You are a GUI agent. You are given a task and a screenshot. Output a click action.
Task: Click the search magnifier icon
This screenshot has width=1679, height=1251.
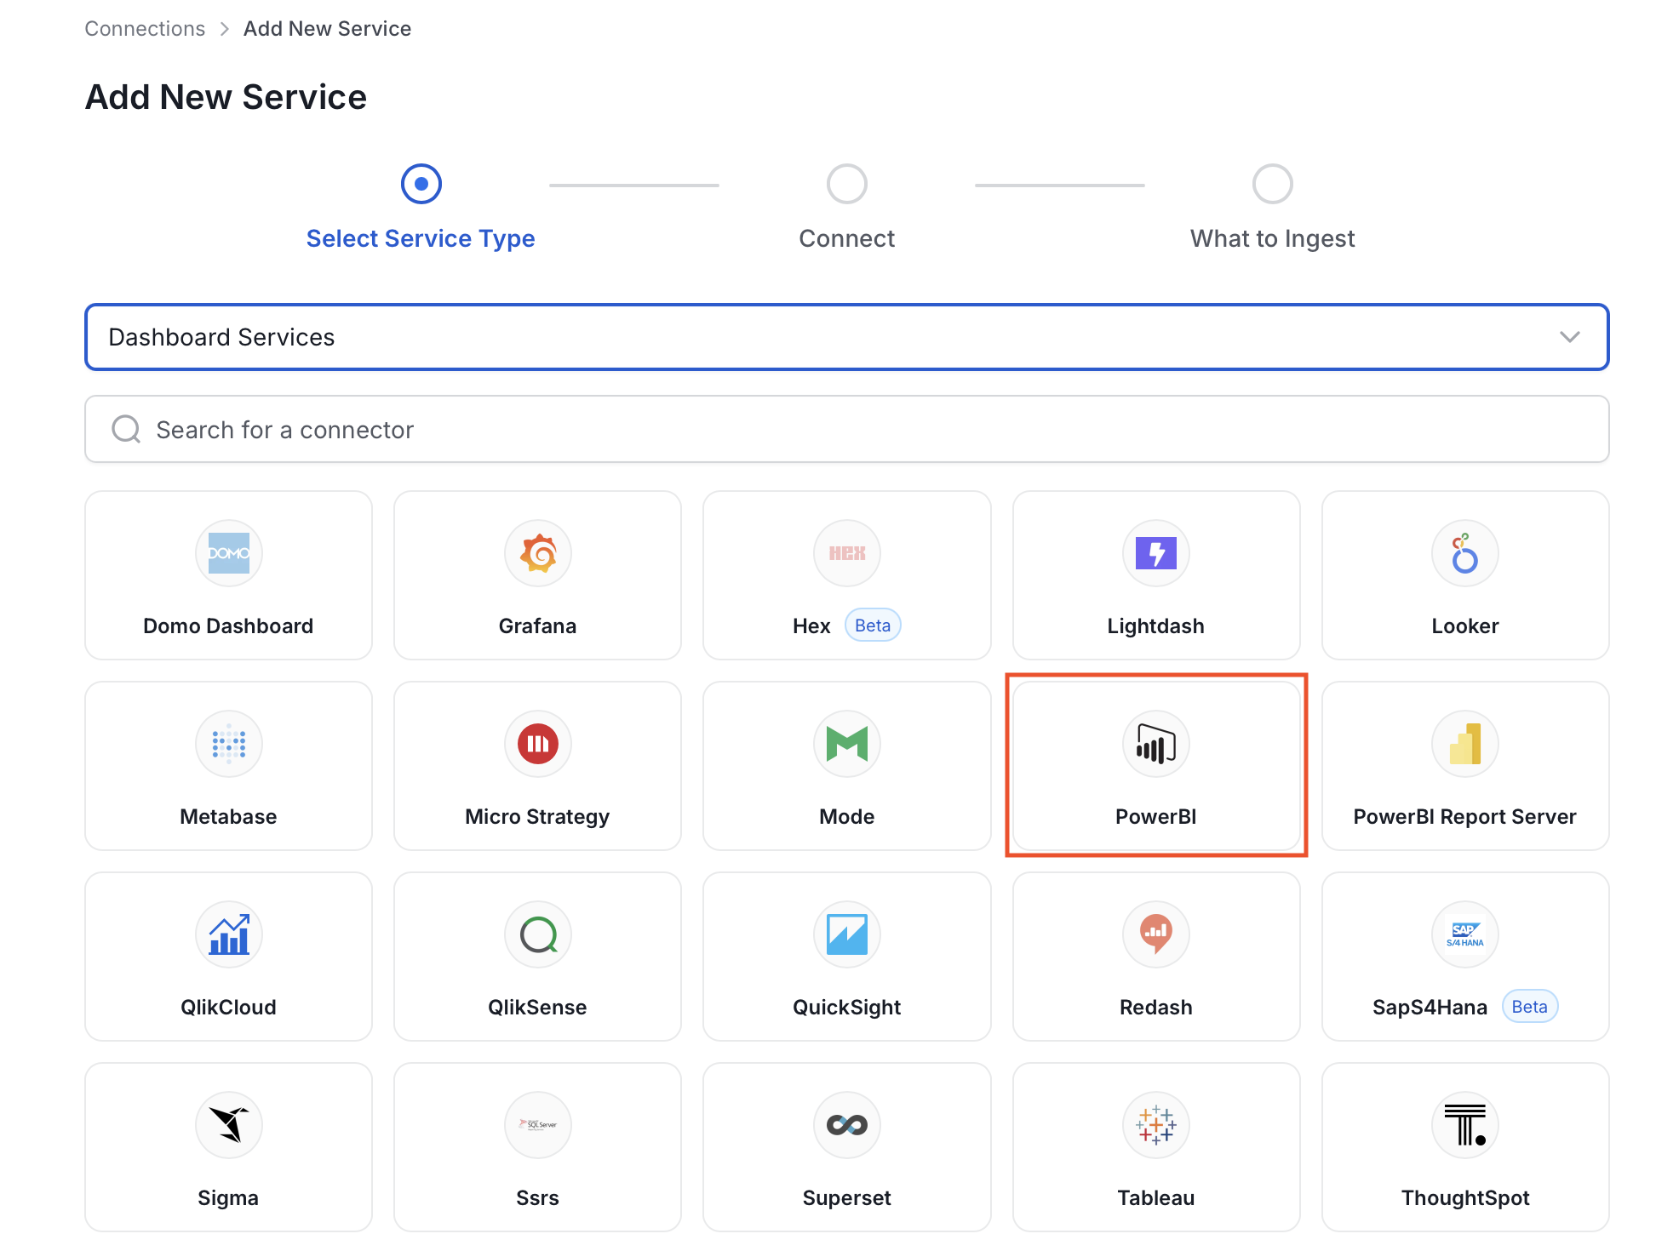click(126, 430)
